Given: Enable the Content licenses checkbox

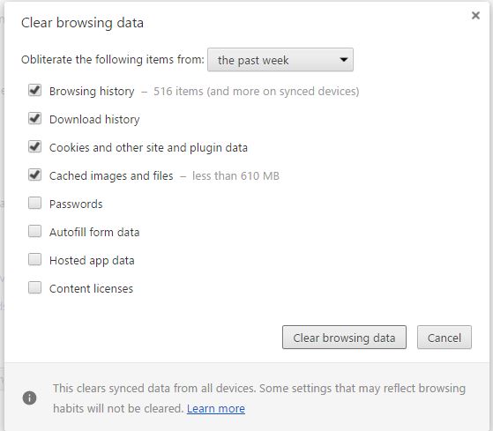Looking at the screenshot, I should pos(34,287).
